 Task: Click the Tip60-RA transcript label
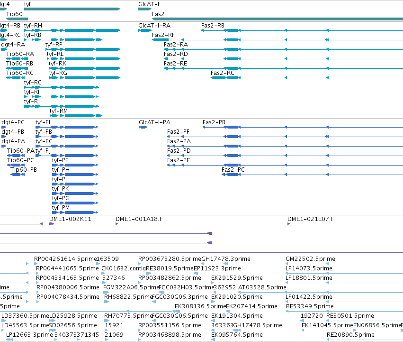[20, 54]
